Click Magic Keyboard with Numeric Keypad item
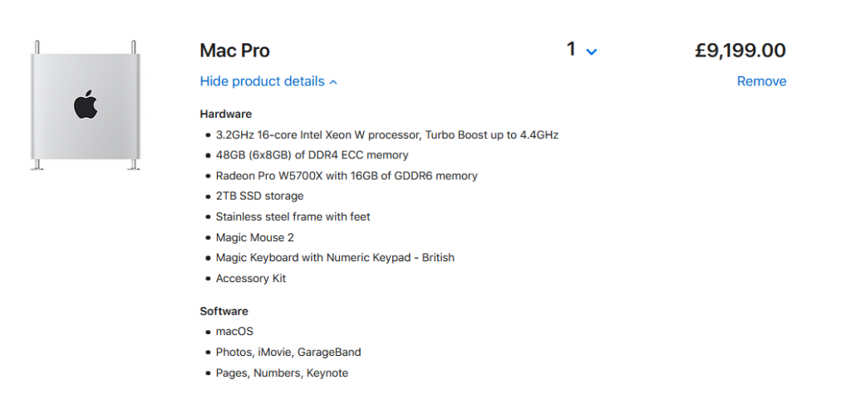 point(335,258)
